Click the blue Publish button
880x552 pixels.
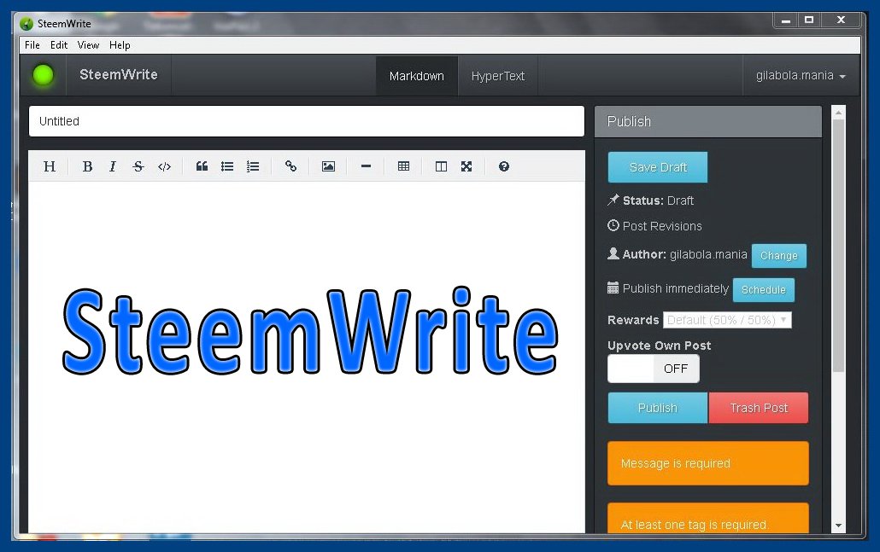(658, 408)
